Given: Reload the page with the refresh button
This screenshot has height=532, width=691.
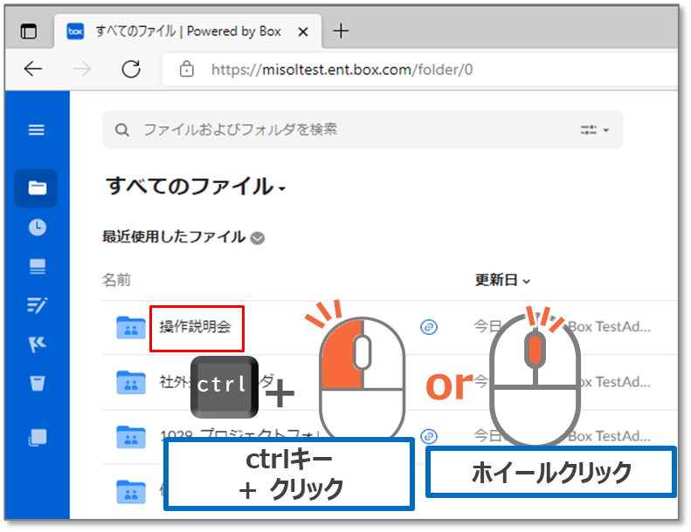Looking at the screenshot, I should [x=131, y=69].
